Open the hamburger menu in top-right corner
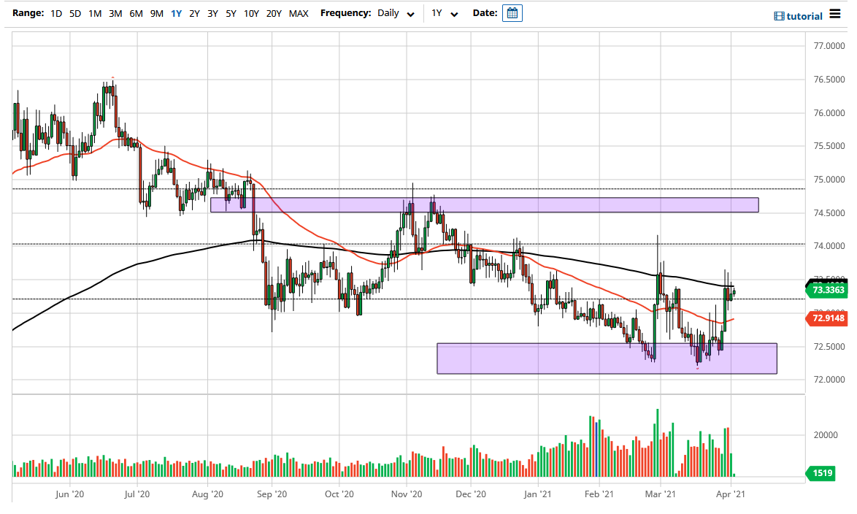857x514 pixels. (836, 14)
